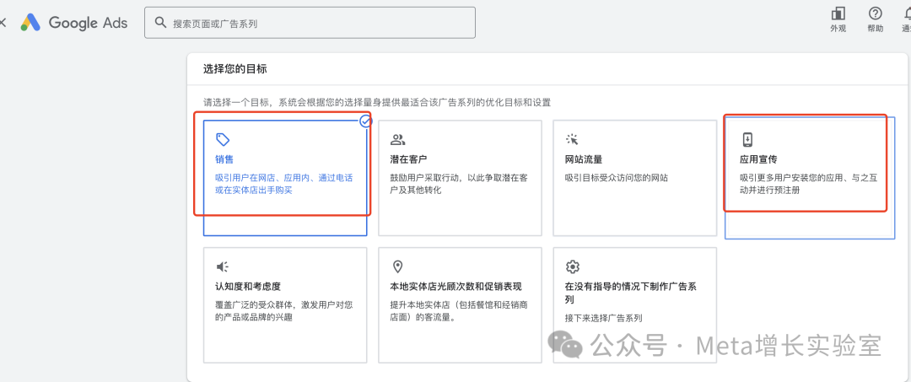Click the 应用宣传 phone download icon

pyautogui.click(x=747, y=139)
